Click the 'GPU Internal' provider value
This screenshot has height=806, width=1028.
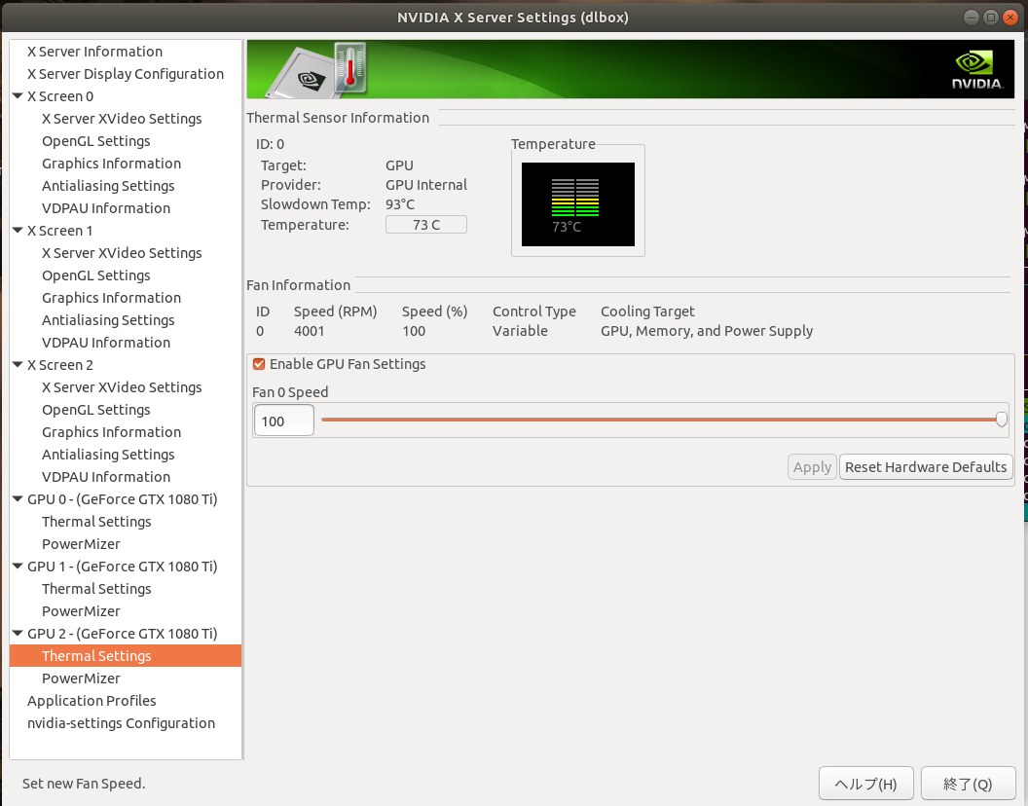(426, 185)
